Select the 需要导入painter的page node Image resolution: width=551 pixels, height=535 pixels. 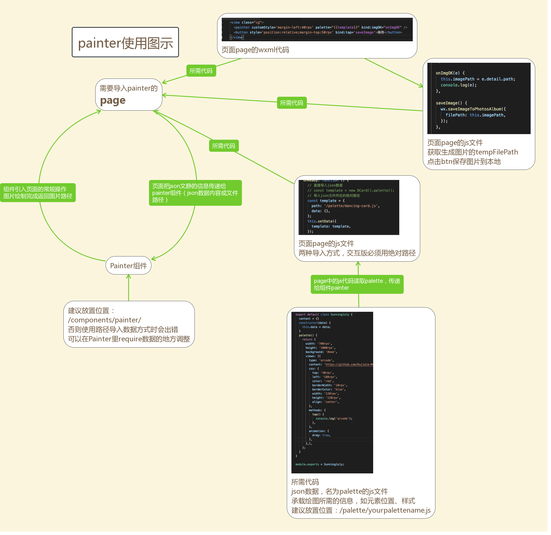tap(128, 95)
